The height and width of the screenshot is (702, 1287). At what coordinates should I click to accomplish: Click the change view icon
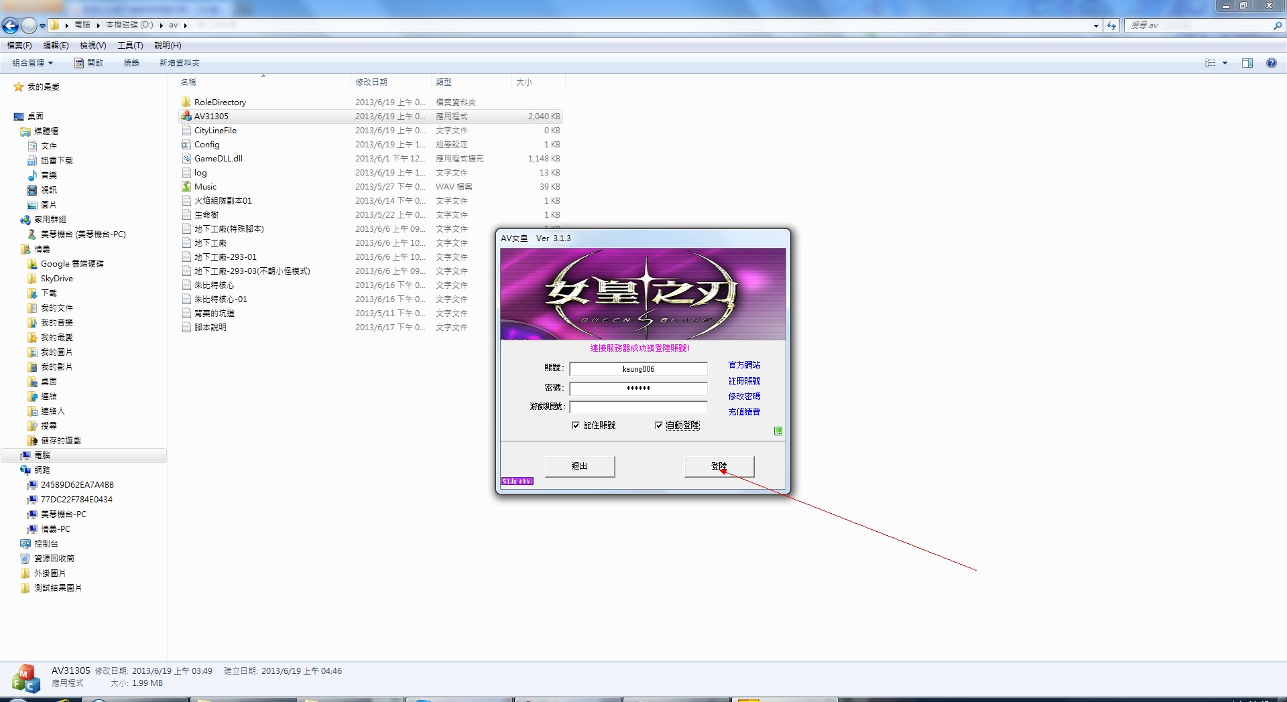1211,63
